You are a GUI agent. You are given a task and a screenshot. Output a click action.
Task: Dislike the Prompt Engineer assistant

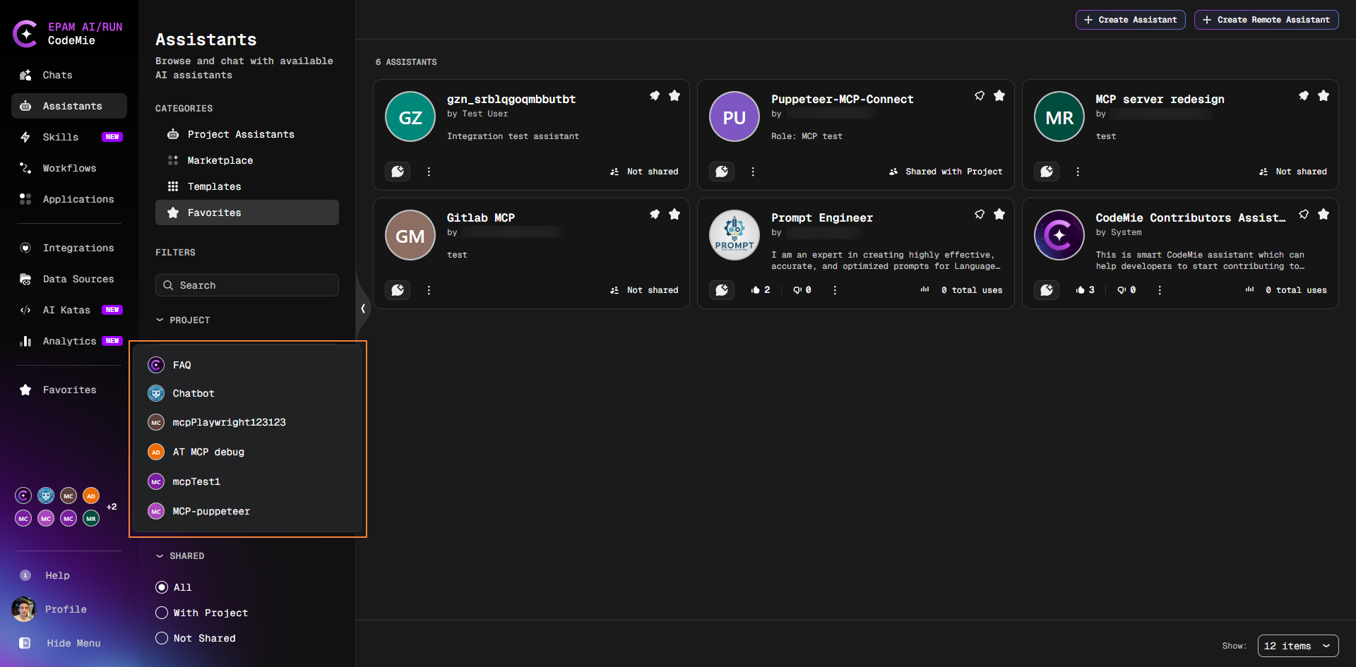pos(797,290)
